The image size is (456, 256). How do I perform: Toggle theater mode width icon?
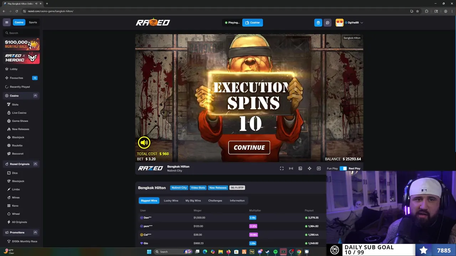coord(291,169)
